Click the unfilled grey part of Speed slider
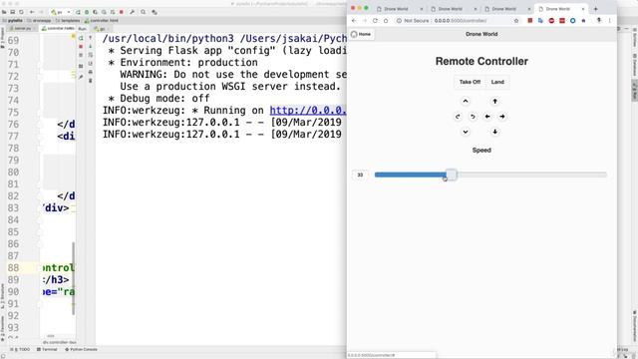Viewport: 638px width, 359px height. [x=531, y=175]
